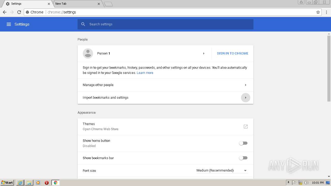
Task: Open Chrome's three-dot menu
Action: point(327,12)
